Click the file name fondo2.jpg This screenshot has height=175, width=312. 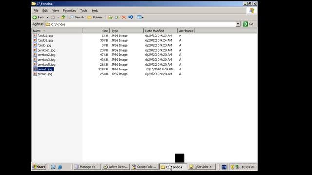(x=45, y=35)
